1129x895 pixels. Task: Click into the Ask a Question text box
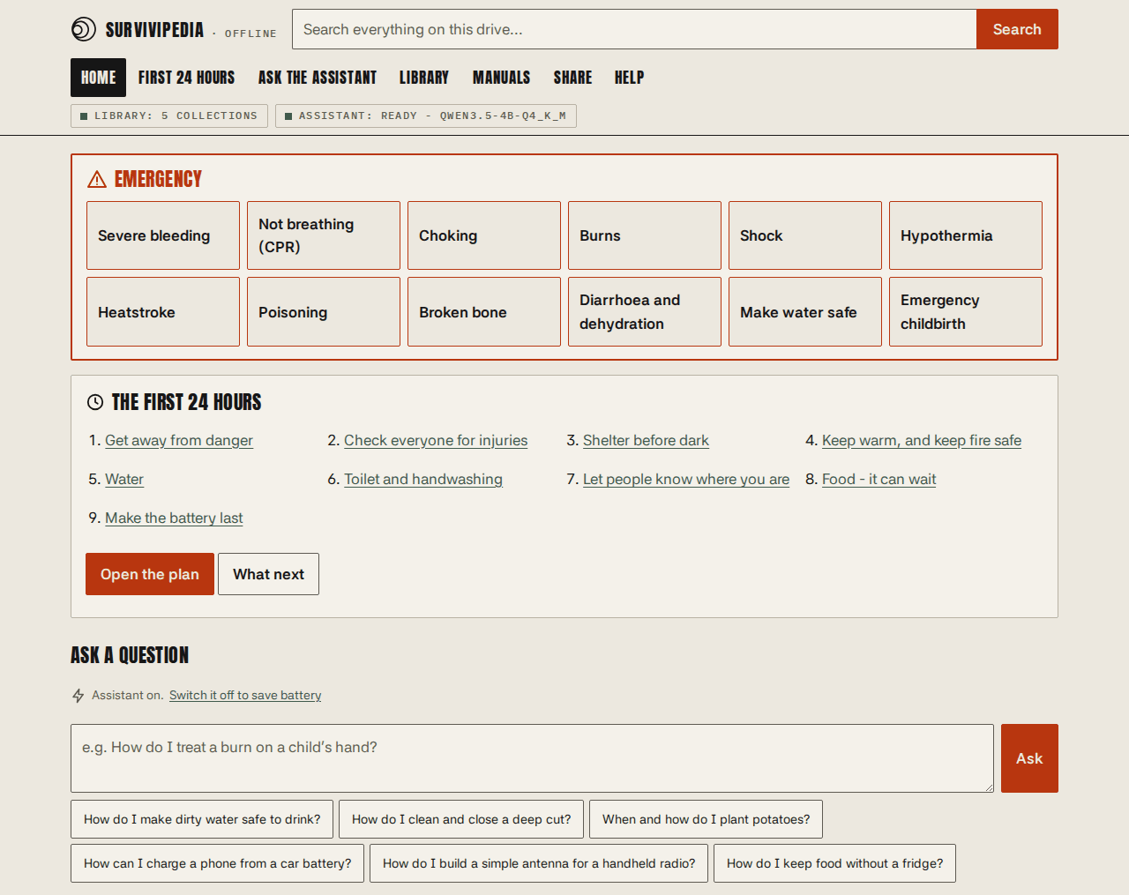tap(532, 758)
